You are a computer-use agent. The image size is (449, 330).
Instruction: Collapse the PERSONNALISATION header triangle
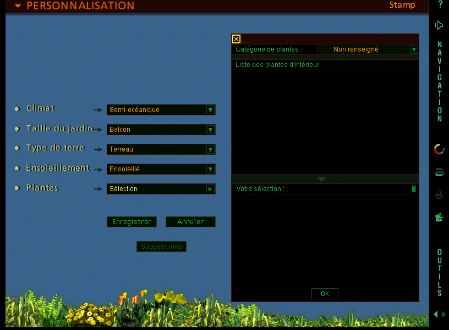[18, 6]
